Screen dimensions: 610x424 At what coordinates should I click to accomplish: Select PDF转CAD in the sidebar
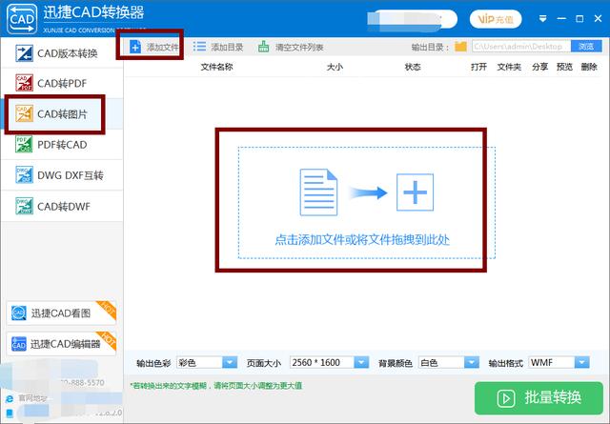62,144
